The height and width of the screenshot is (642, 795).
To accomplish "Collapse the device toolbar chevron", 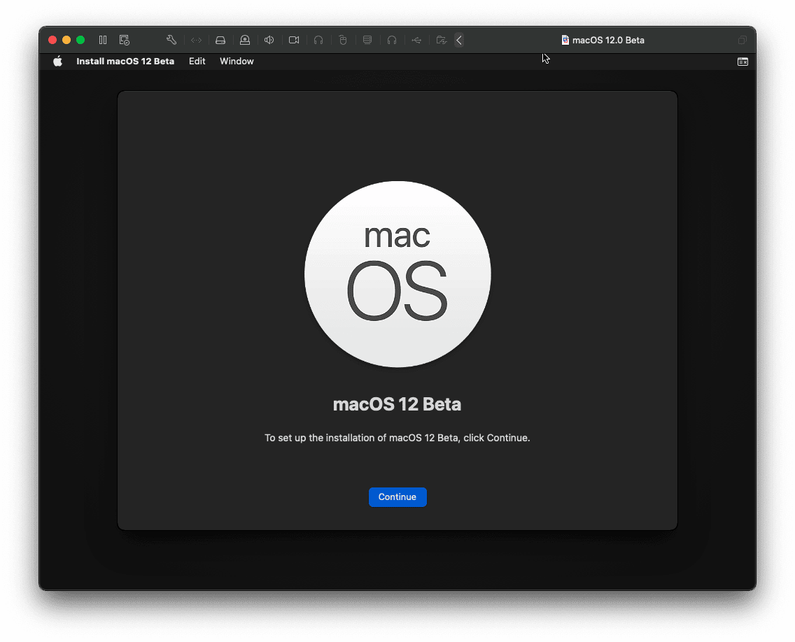I will point(459,40).
